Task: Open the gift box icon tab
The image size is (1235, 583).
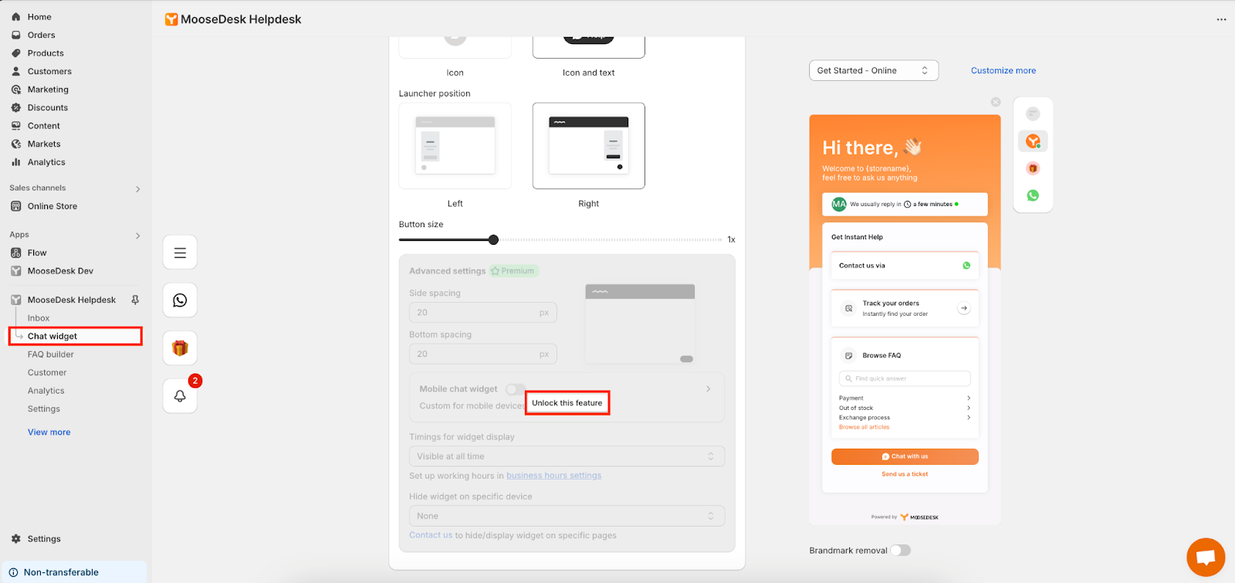Action: tap(180, 348)
